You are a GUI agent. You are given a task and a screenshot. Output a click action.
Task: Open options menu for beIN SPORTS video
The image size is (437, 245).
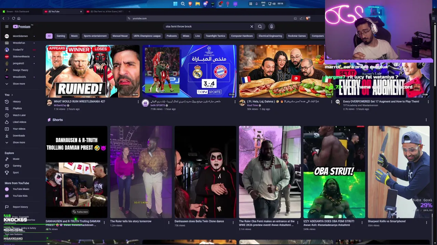tap(235, 101)
